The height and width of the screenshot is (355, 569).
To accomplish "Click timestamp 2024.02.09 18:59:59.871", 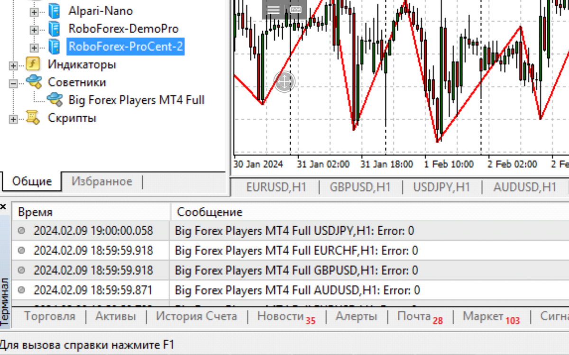I will (x=93, y=290).
